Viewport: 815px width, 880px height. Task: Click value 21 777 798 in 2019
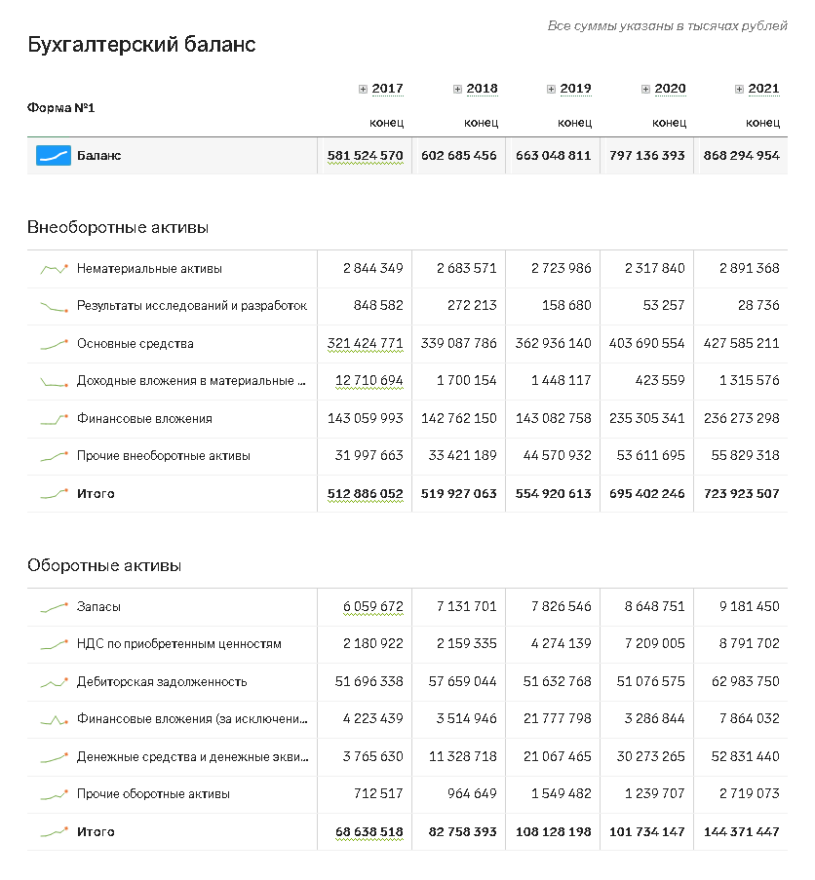pos(558,718)
